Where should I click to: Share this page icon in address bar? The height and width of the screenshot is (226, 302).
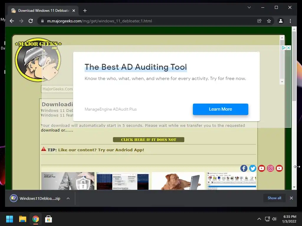tap(260, 21)
